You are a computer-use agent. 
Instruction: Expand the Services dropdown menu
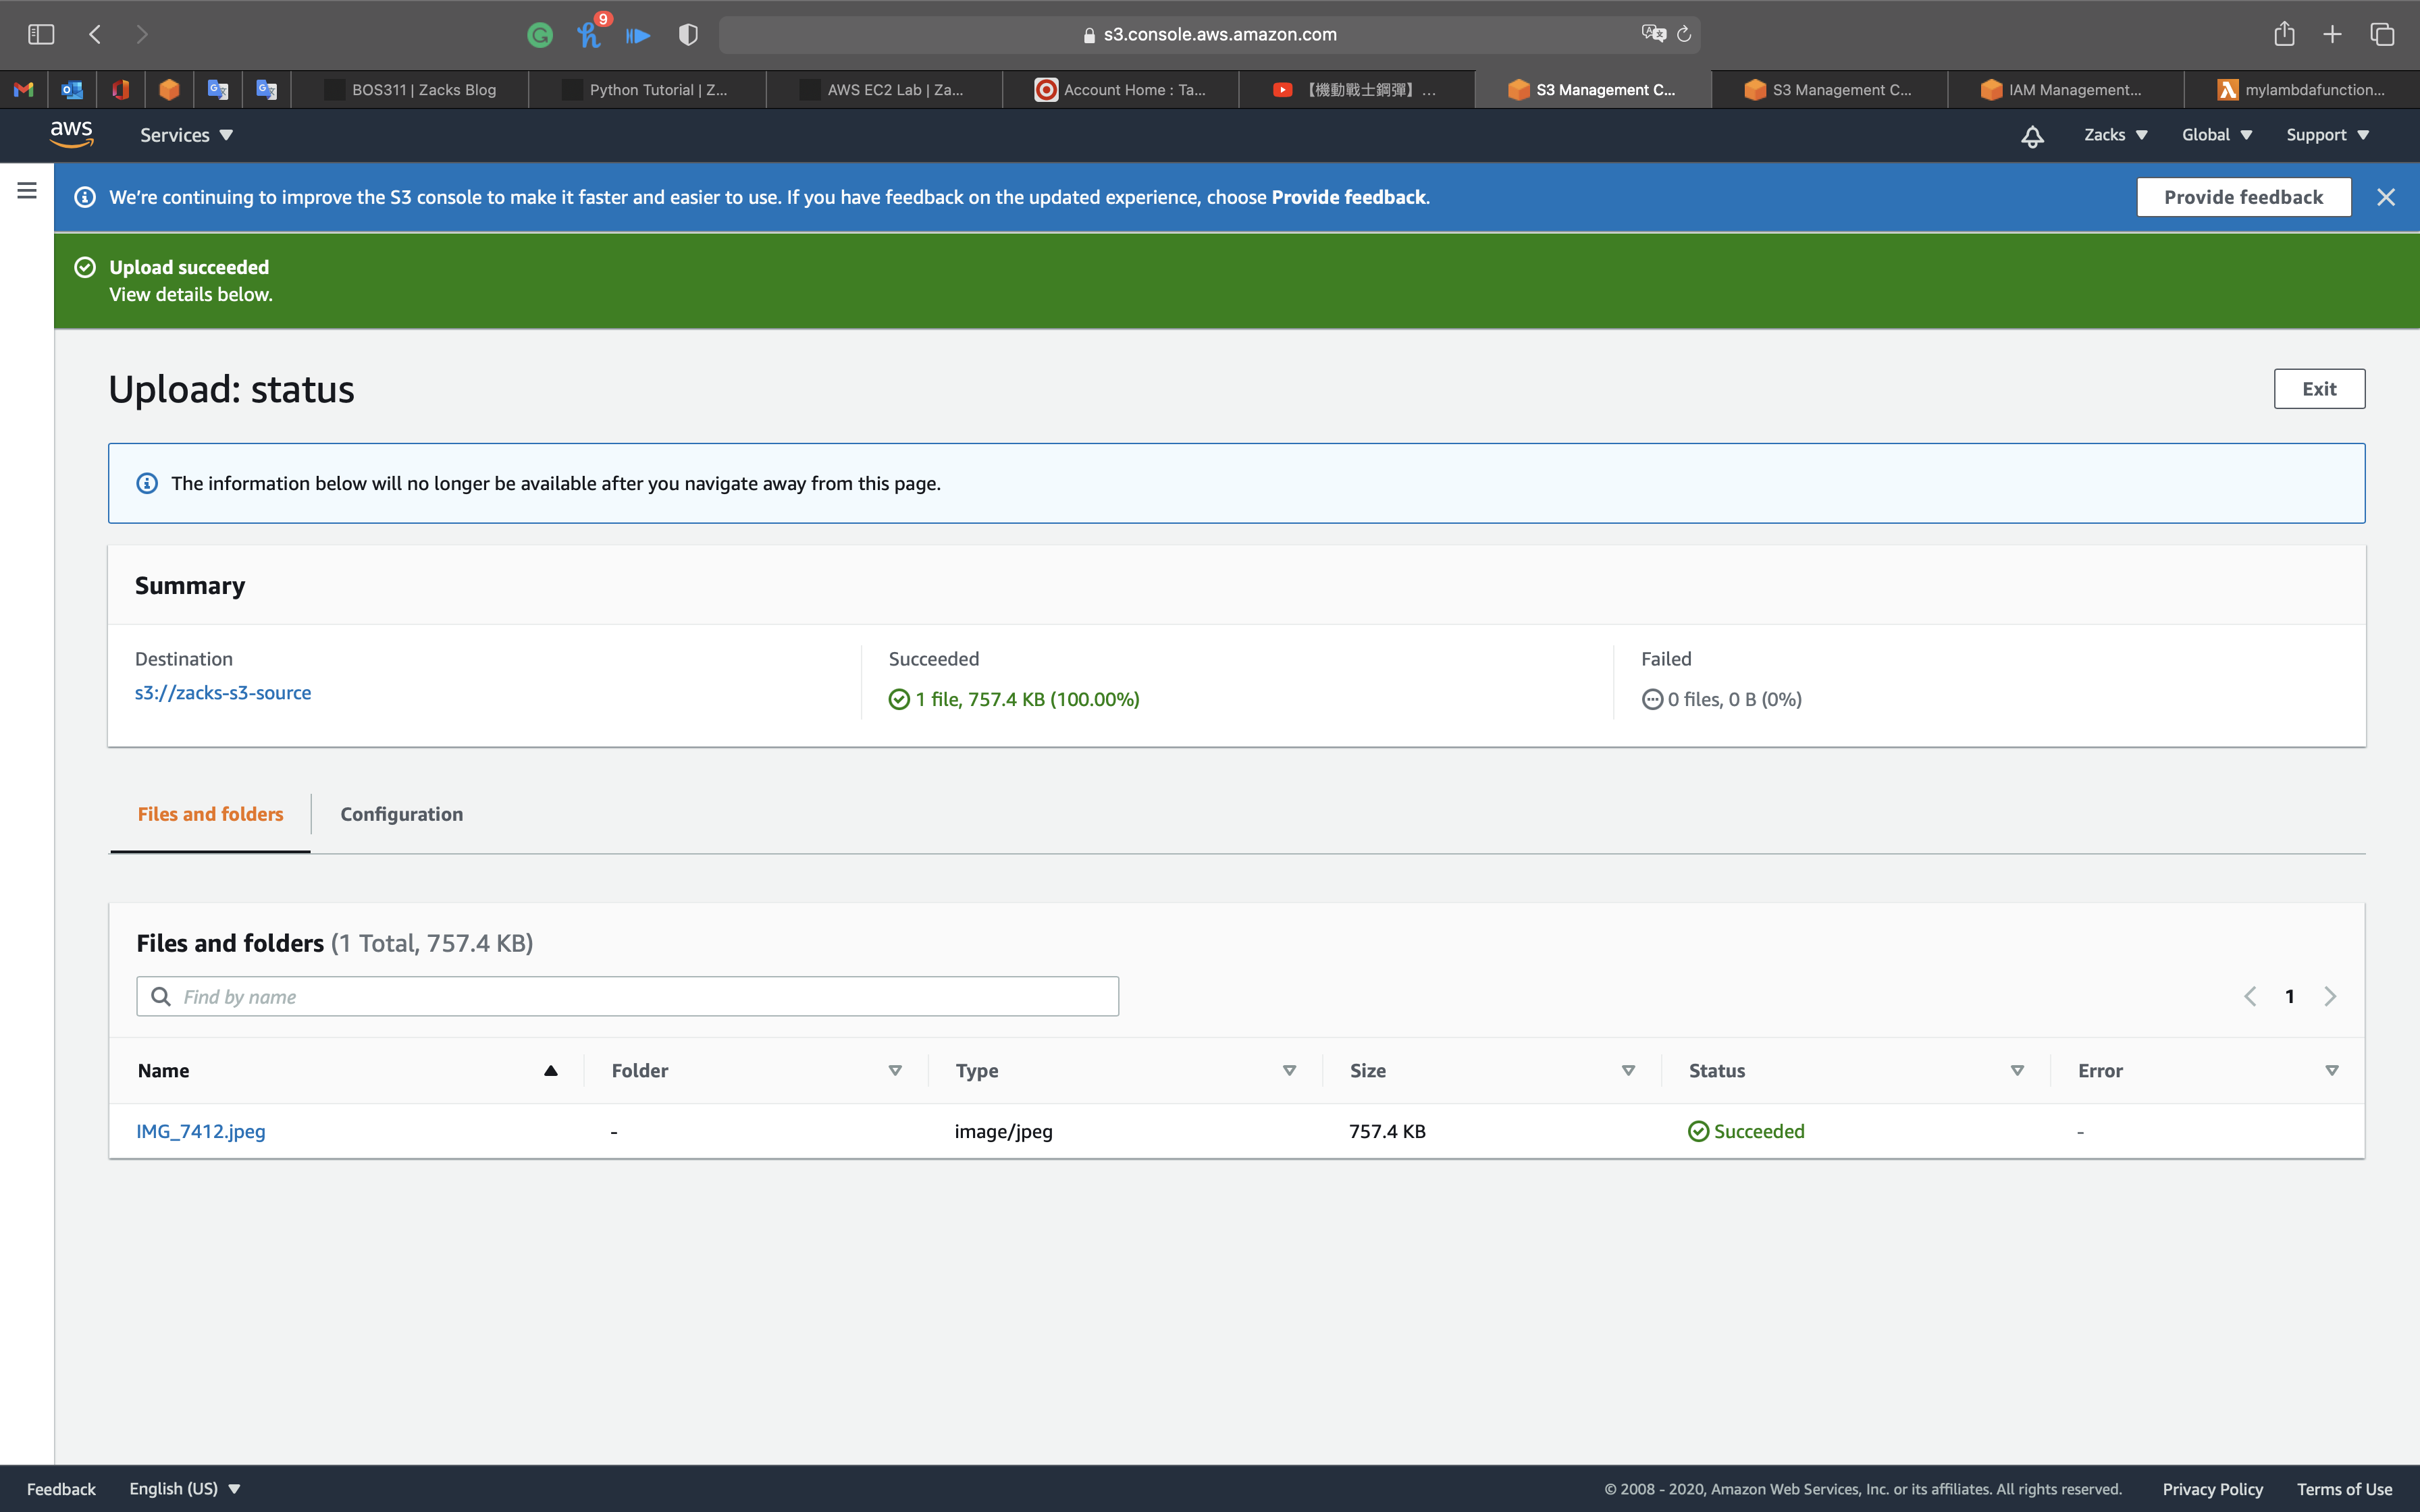coord(186,135)
